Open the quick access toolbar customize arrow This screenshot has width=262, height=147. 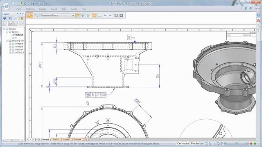pos(46,3)
